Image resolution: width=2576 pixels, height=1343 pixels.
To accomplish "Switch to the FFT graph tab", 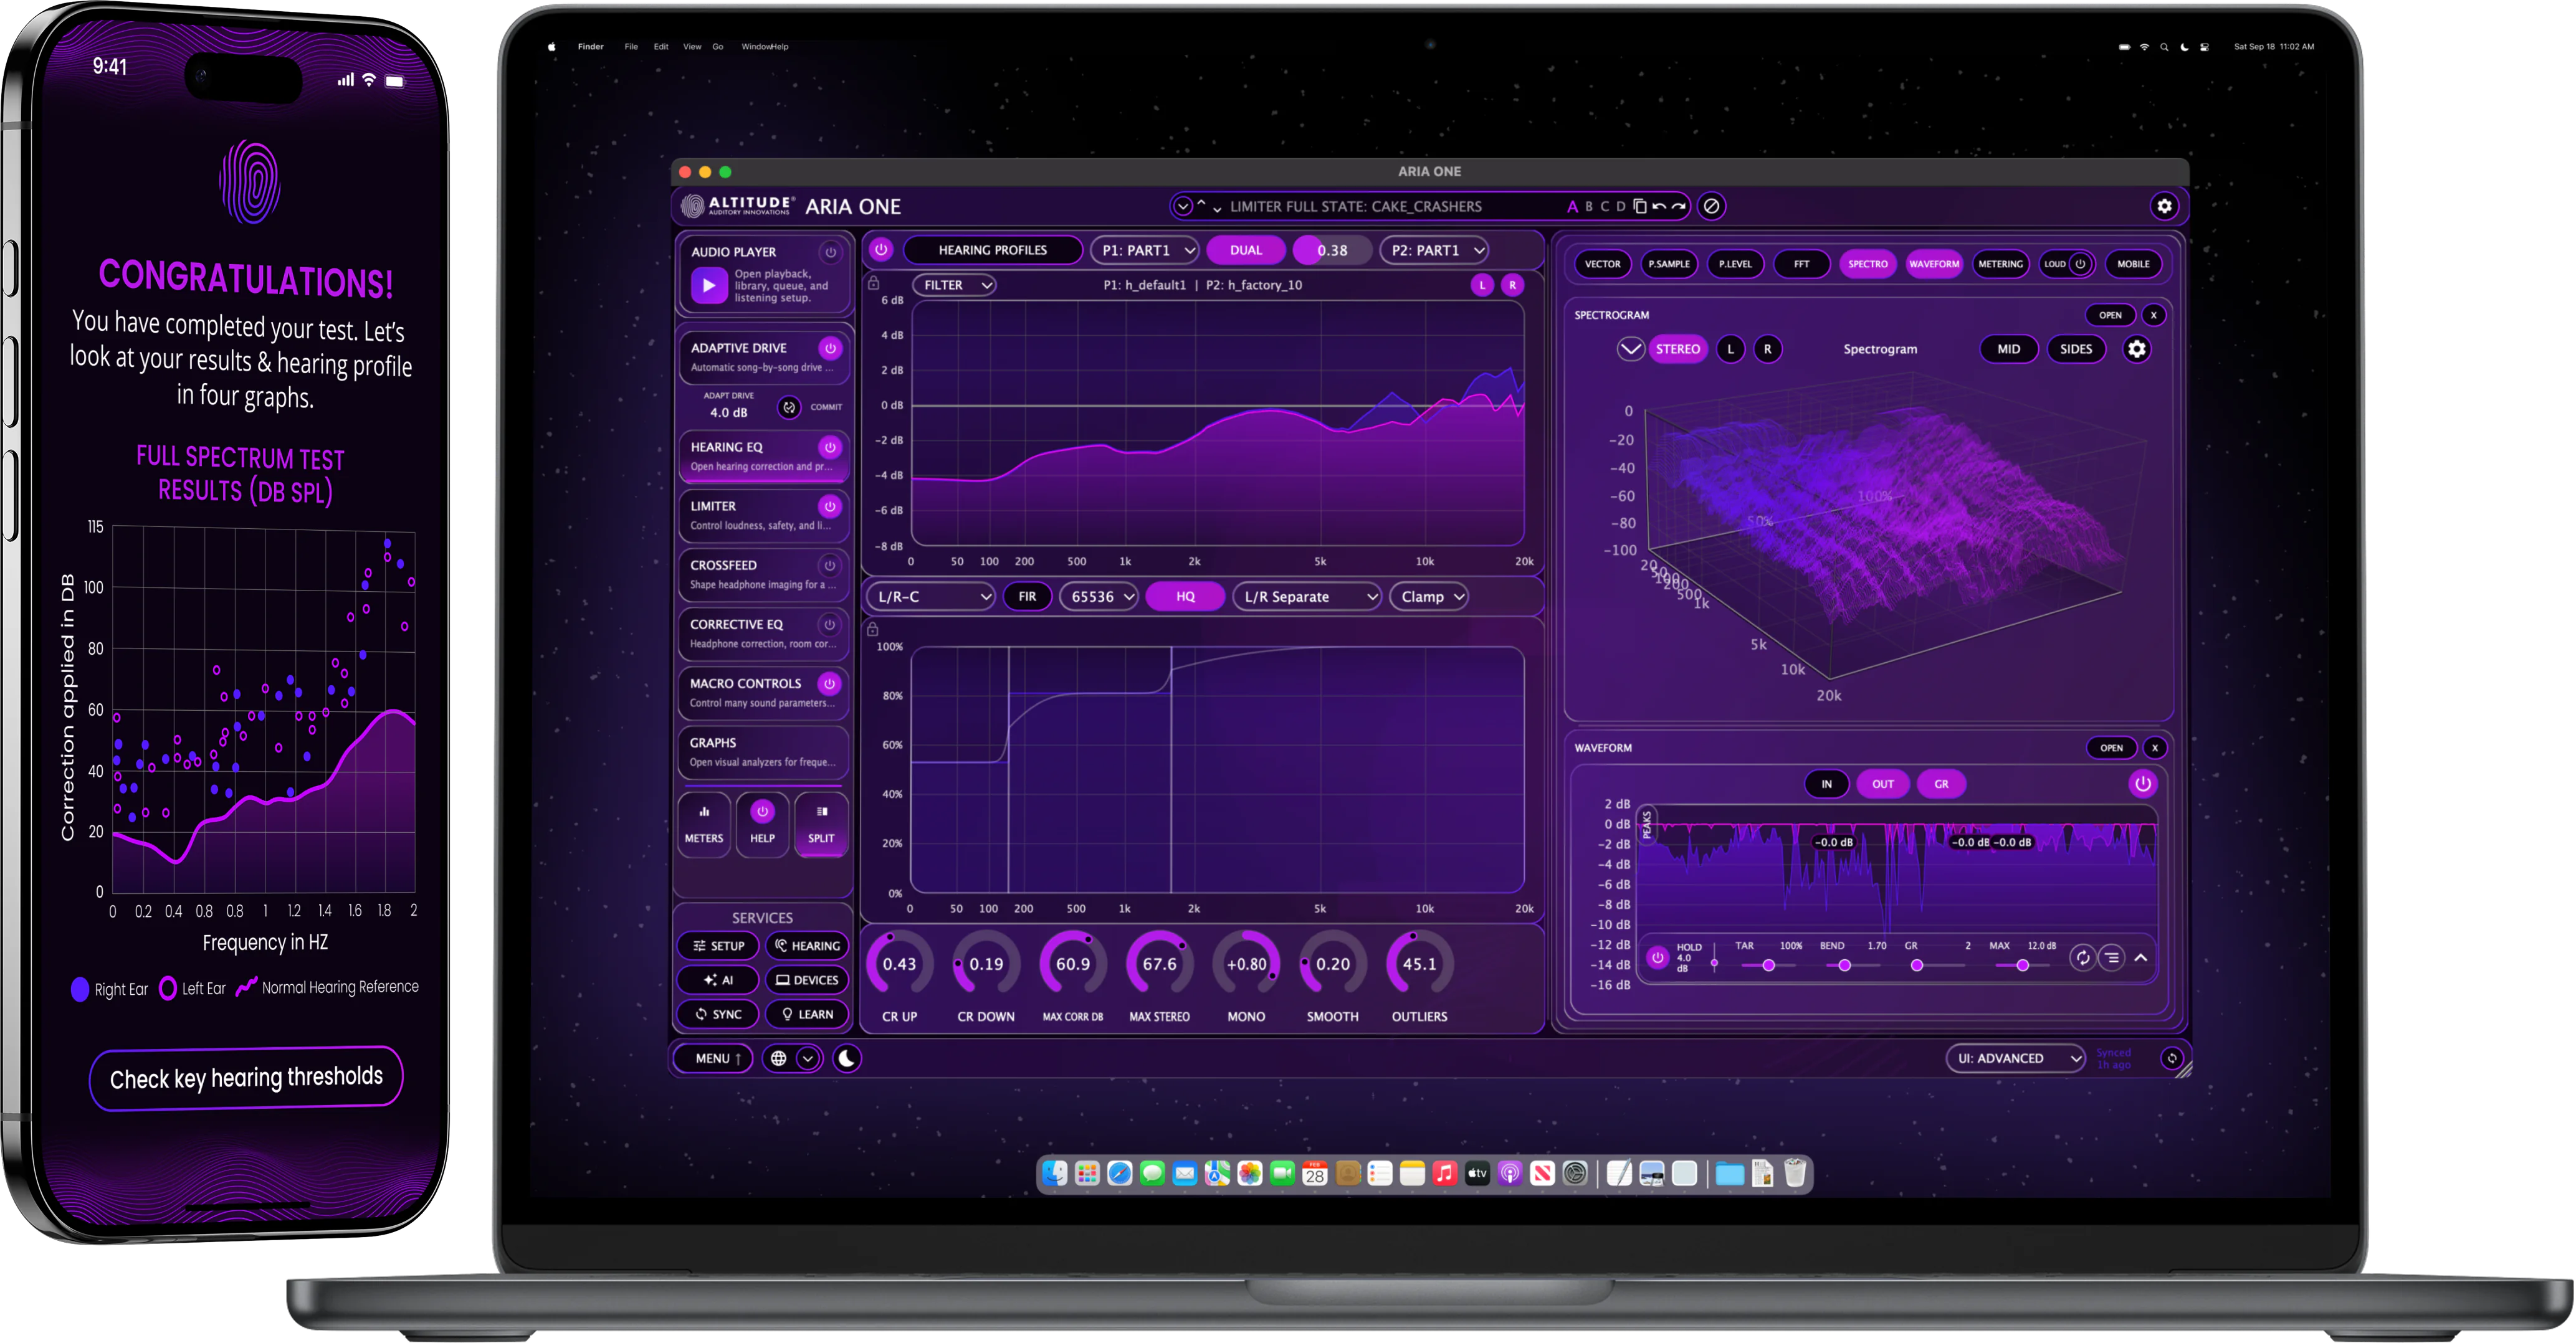I will tap(1801, 264).
